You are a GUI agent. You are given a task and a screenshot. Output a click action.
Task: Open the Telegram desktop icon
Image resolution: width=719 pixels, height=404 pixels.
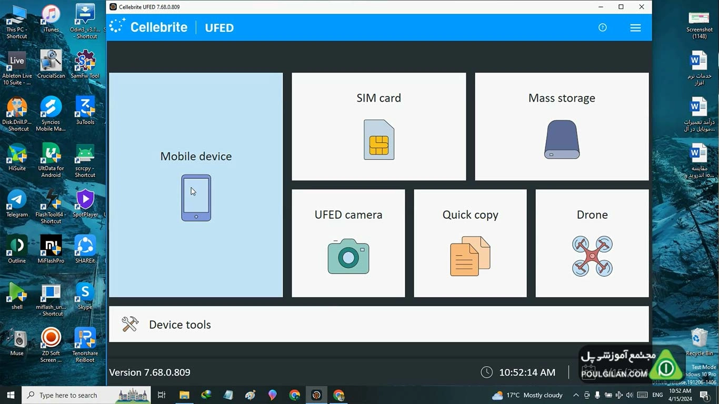coord(17,204)
